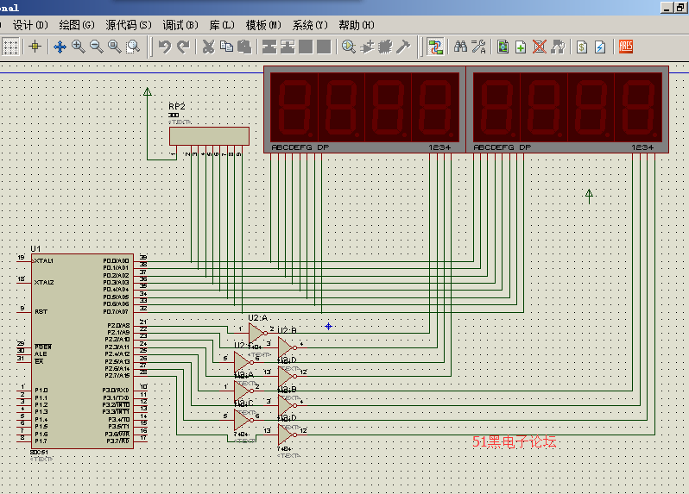Viewport: 689px width, 494px height.
Task: Toggle the dotted grid display
Action: [x=10, y=47]
